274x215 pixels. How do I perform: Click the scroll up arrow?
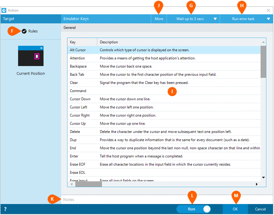[263, 42]
